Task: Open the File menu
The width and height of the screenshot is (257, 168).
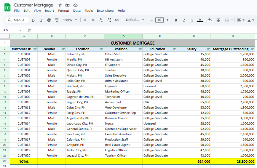Action: click(17, 11)
